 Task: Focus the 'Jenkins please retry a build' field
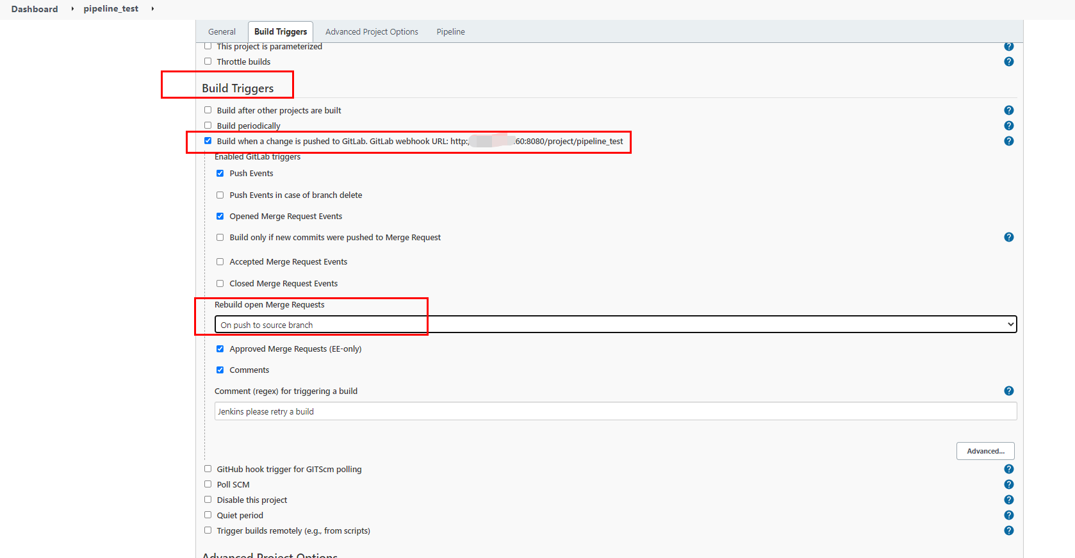[616, 411]
